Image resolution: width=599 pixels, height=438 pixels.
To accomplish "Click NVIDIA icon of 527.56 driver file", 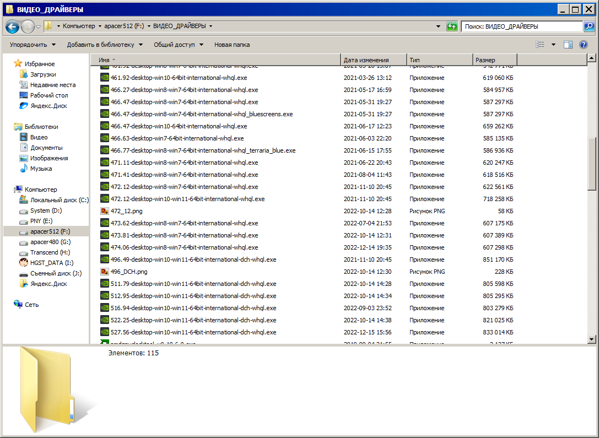I will point(104,332).
